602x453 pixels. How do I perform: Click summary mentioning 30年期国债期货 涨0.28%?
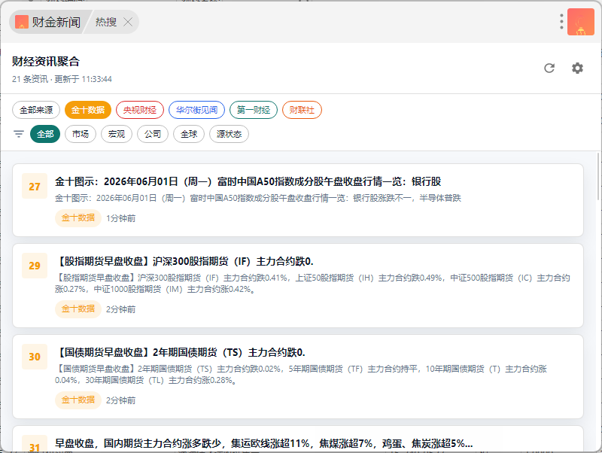[x=301, y=374]
